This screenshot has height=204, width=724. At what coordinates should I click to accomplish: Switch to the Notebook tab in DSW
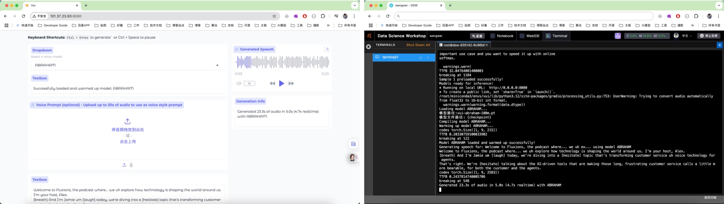tap(502, 36)
